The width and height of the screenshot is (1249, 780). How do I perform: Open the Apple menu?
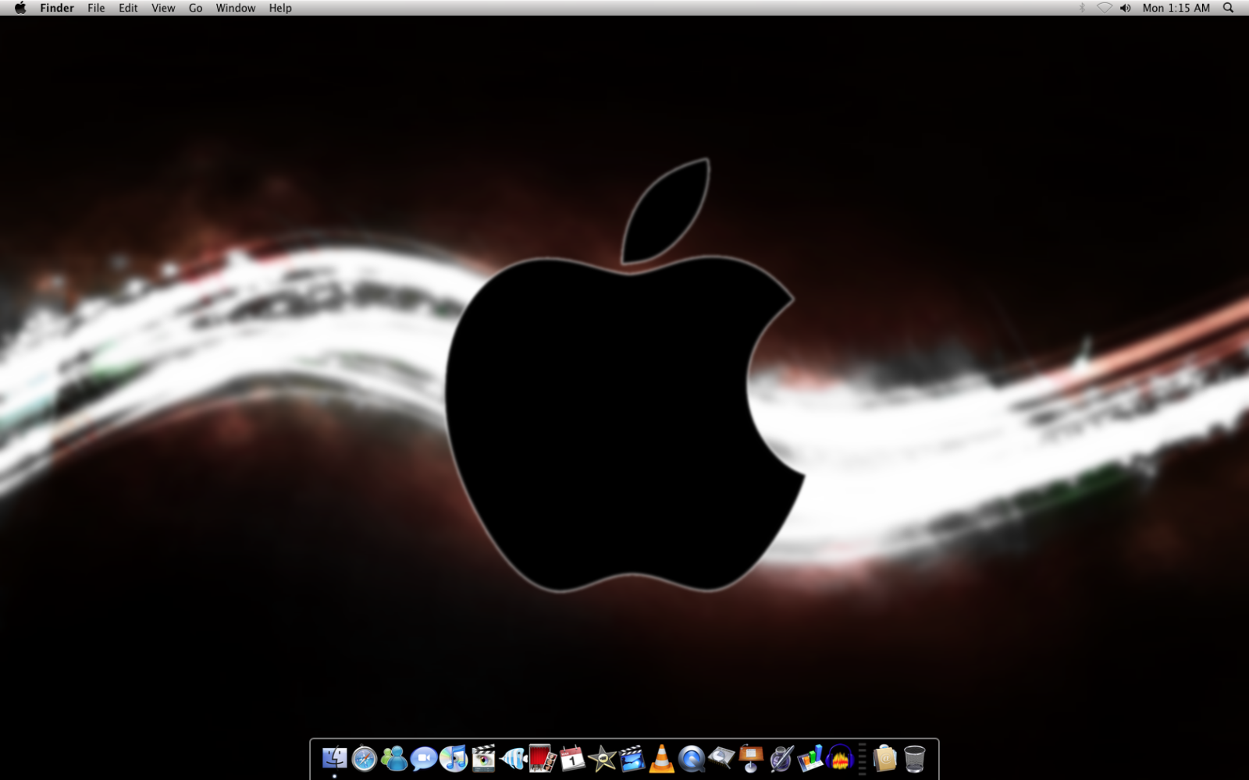coord(20,8)
